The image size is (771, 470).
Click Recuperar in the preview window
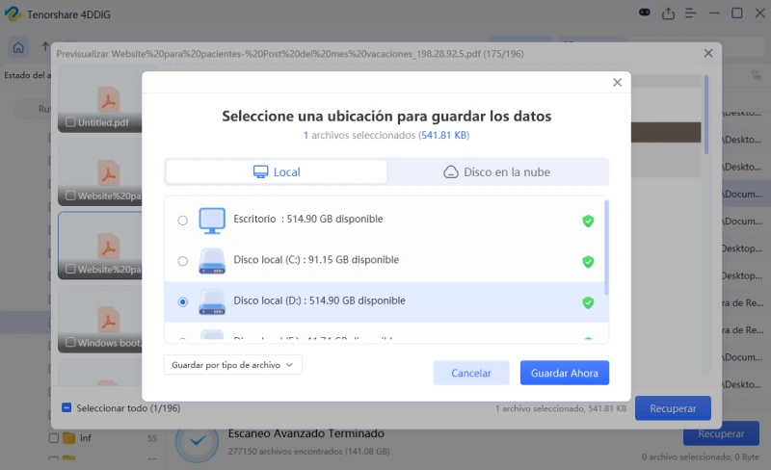pos(673,408)
